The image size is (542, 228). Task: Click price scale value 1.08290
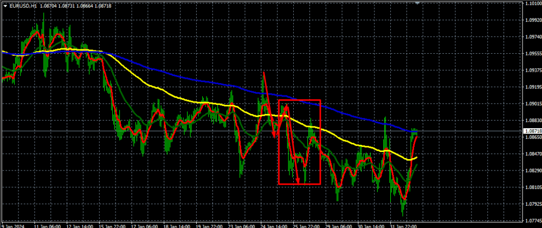[534, 170]
